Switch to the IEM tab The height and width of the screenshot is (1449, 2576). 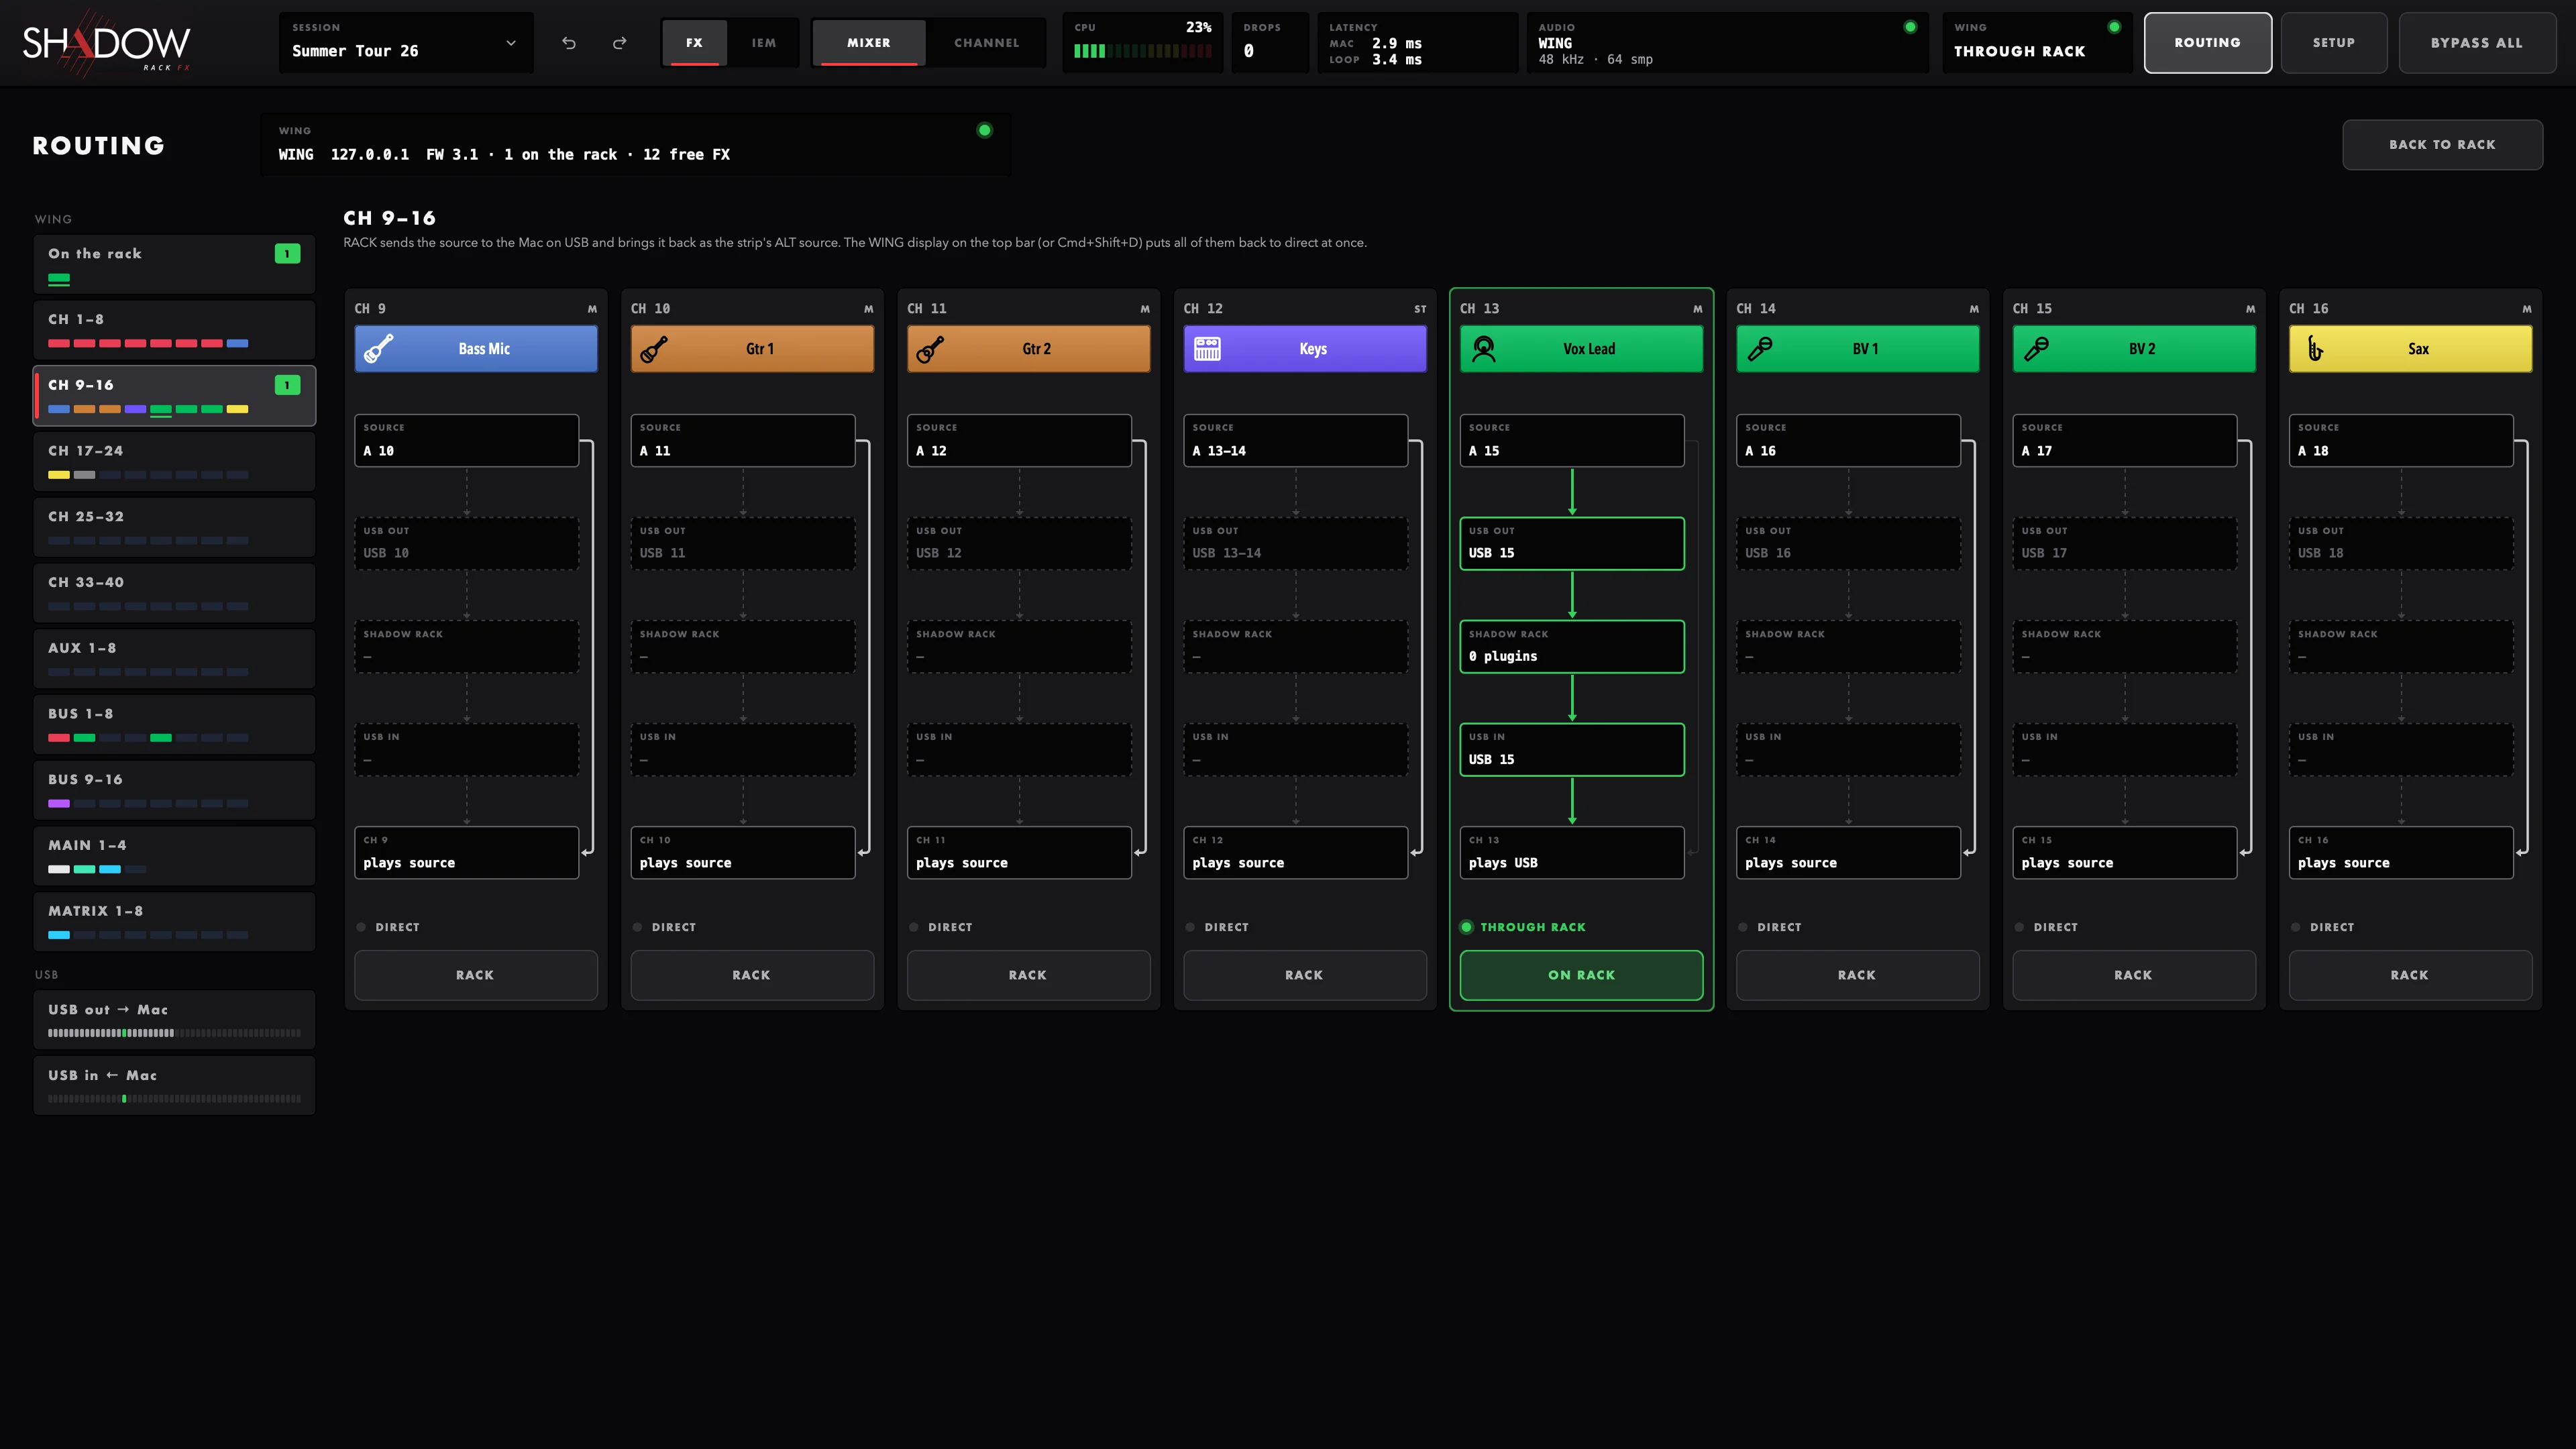[764, 43]
